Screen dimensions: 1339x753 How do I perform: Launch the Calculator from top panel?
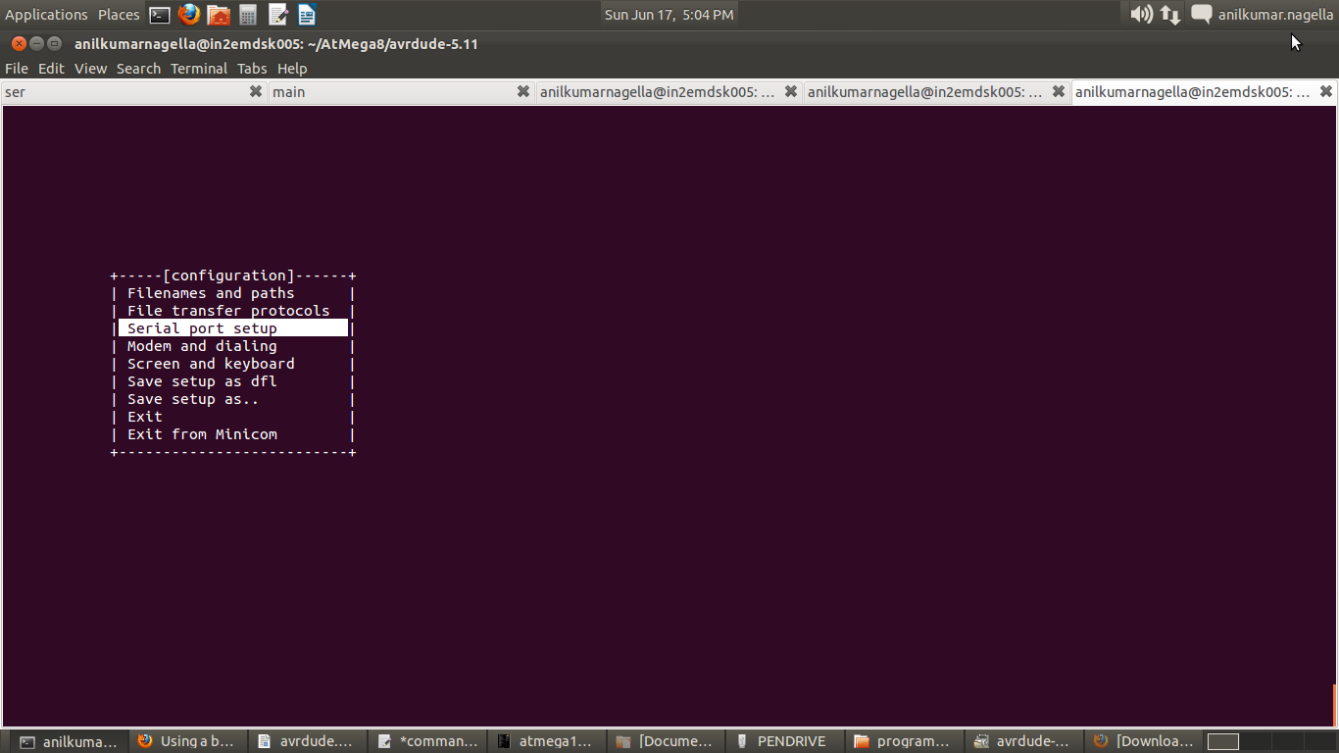[248, 15]
